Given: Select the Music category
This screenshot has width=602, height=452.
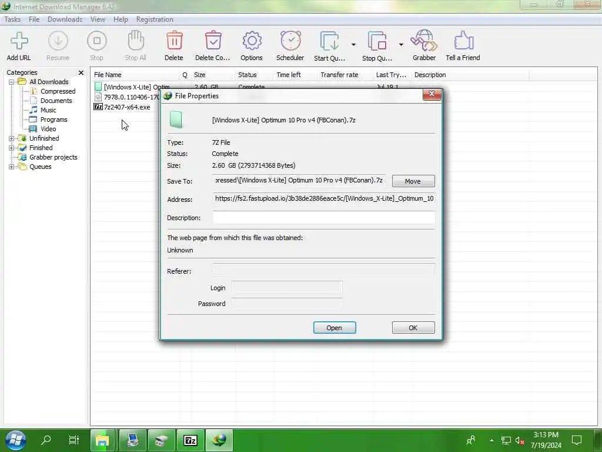Looking at the screenshot, I should click(48, 110).
